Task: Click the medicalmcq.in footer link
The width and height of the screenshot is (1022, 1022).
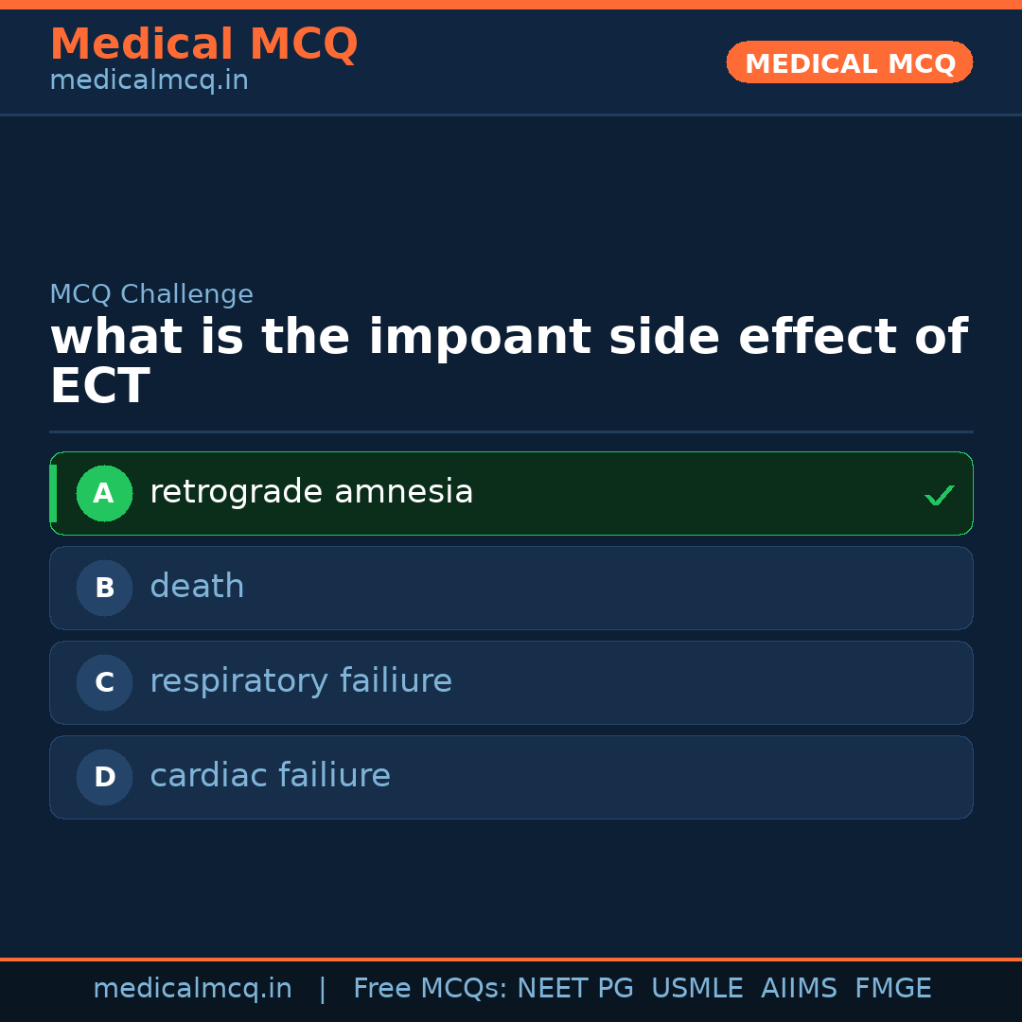Action: 192,987
